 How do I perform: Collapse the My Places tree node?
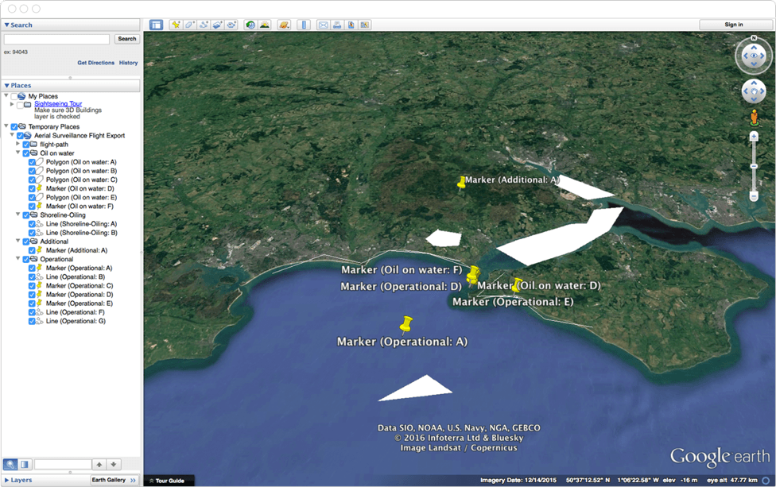[x=6, y=95]
